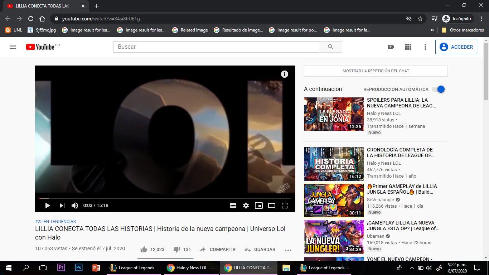Switch to theater mode
Viewport: 489px width, 275px height.
coord(272,206)
